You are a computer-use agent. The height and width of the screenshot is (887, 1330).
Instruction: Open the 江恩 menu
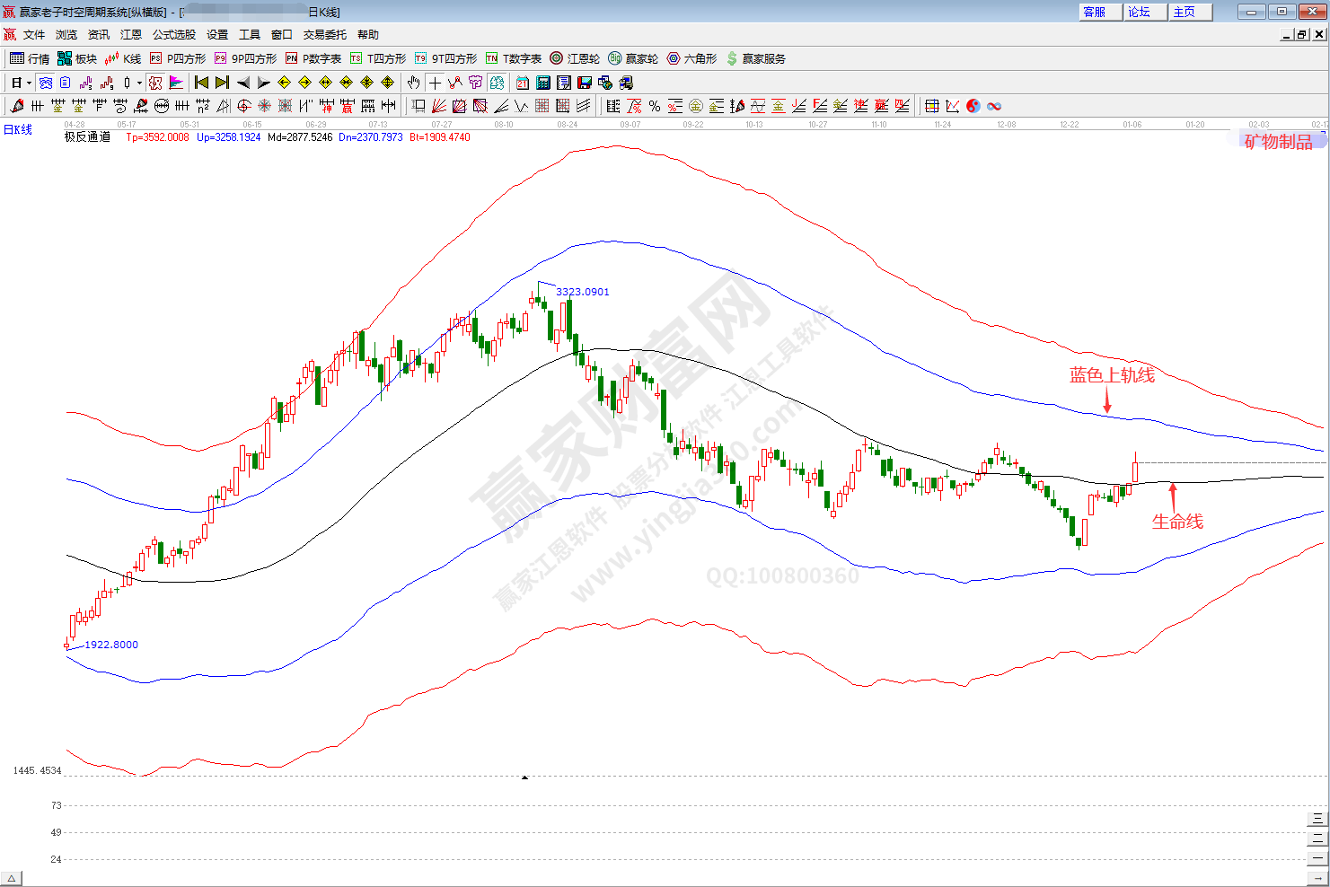click(131, 35)
